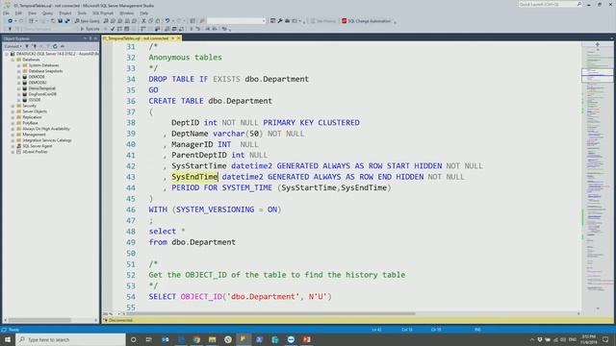Expand the Server Objects folder

(x=13, y=111)
